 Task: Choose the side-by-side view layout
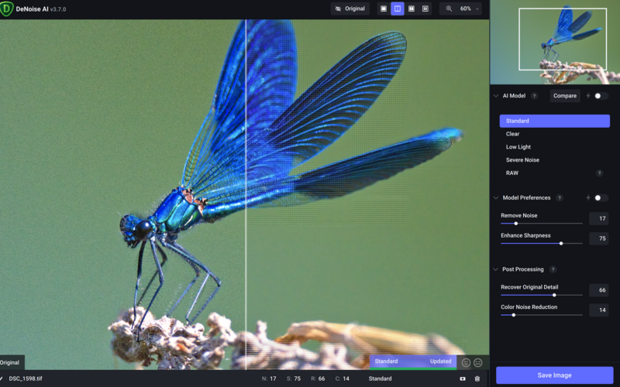point(412,9)
